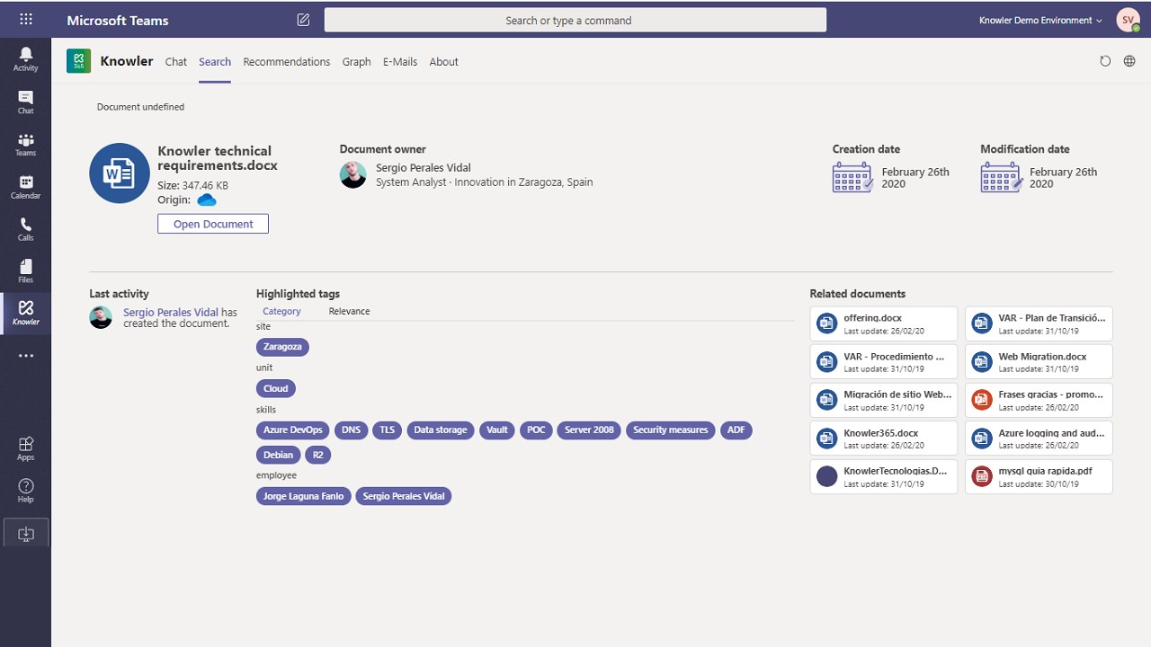This screenshot has width=1151, height=647.
Task: Open related document KnowlerTecnologias
Action: coord(884,476)
